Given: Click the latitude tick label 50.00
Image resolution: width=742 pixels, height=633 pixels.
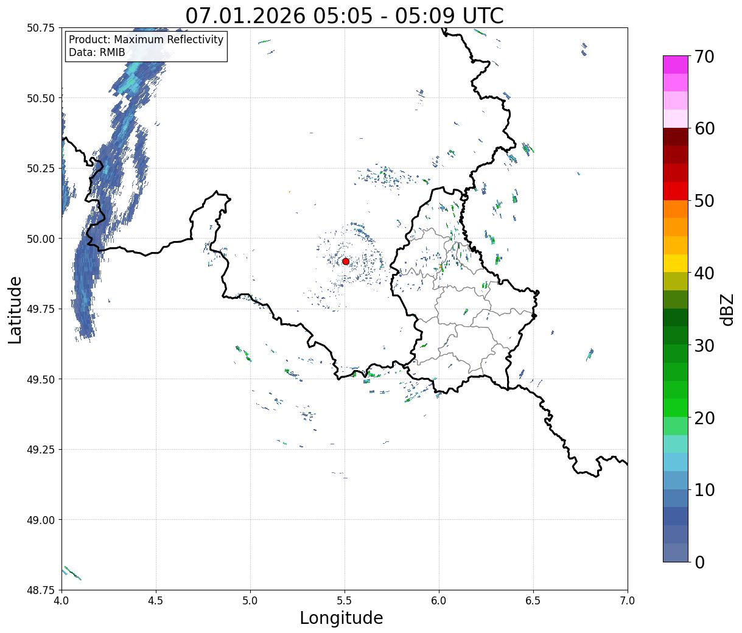Looking at the screenshot, I should tap(41, 239).
